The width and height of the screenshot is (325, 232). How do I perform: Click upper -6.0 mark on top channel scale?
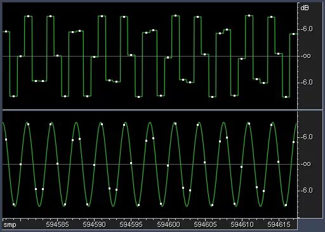(307, 29)
